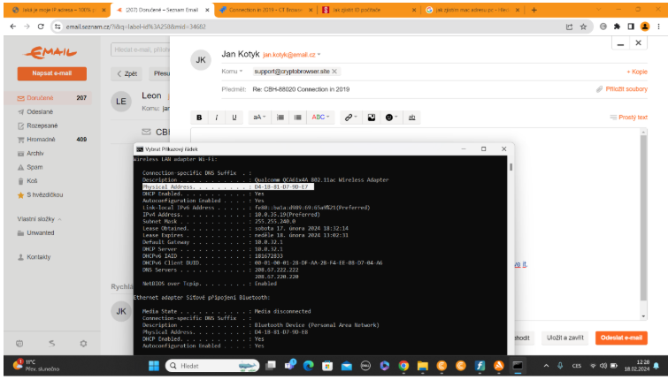Toggle bold formatting in the email editor
Image resolution: width=668 pixels, height=380 pixels.
coord(199,118)
